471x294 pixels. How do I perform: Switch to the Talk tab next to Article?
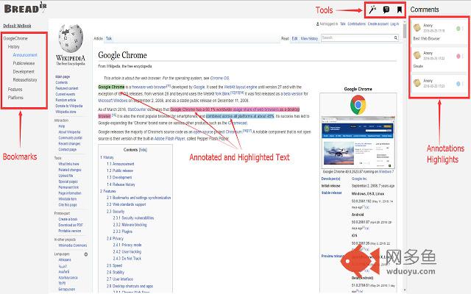pyautogui.click(x=109, y=38)
